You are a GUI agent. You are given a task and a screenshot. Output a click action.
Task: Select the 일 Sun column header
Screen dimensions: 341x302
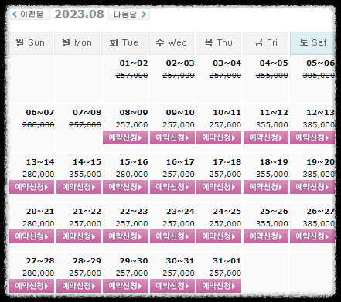(x=30, y=43)
